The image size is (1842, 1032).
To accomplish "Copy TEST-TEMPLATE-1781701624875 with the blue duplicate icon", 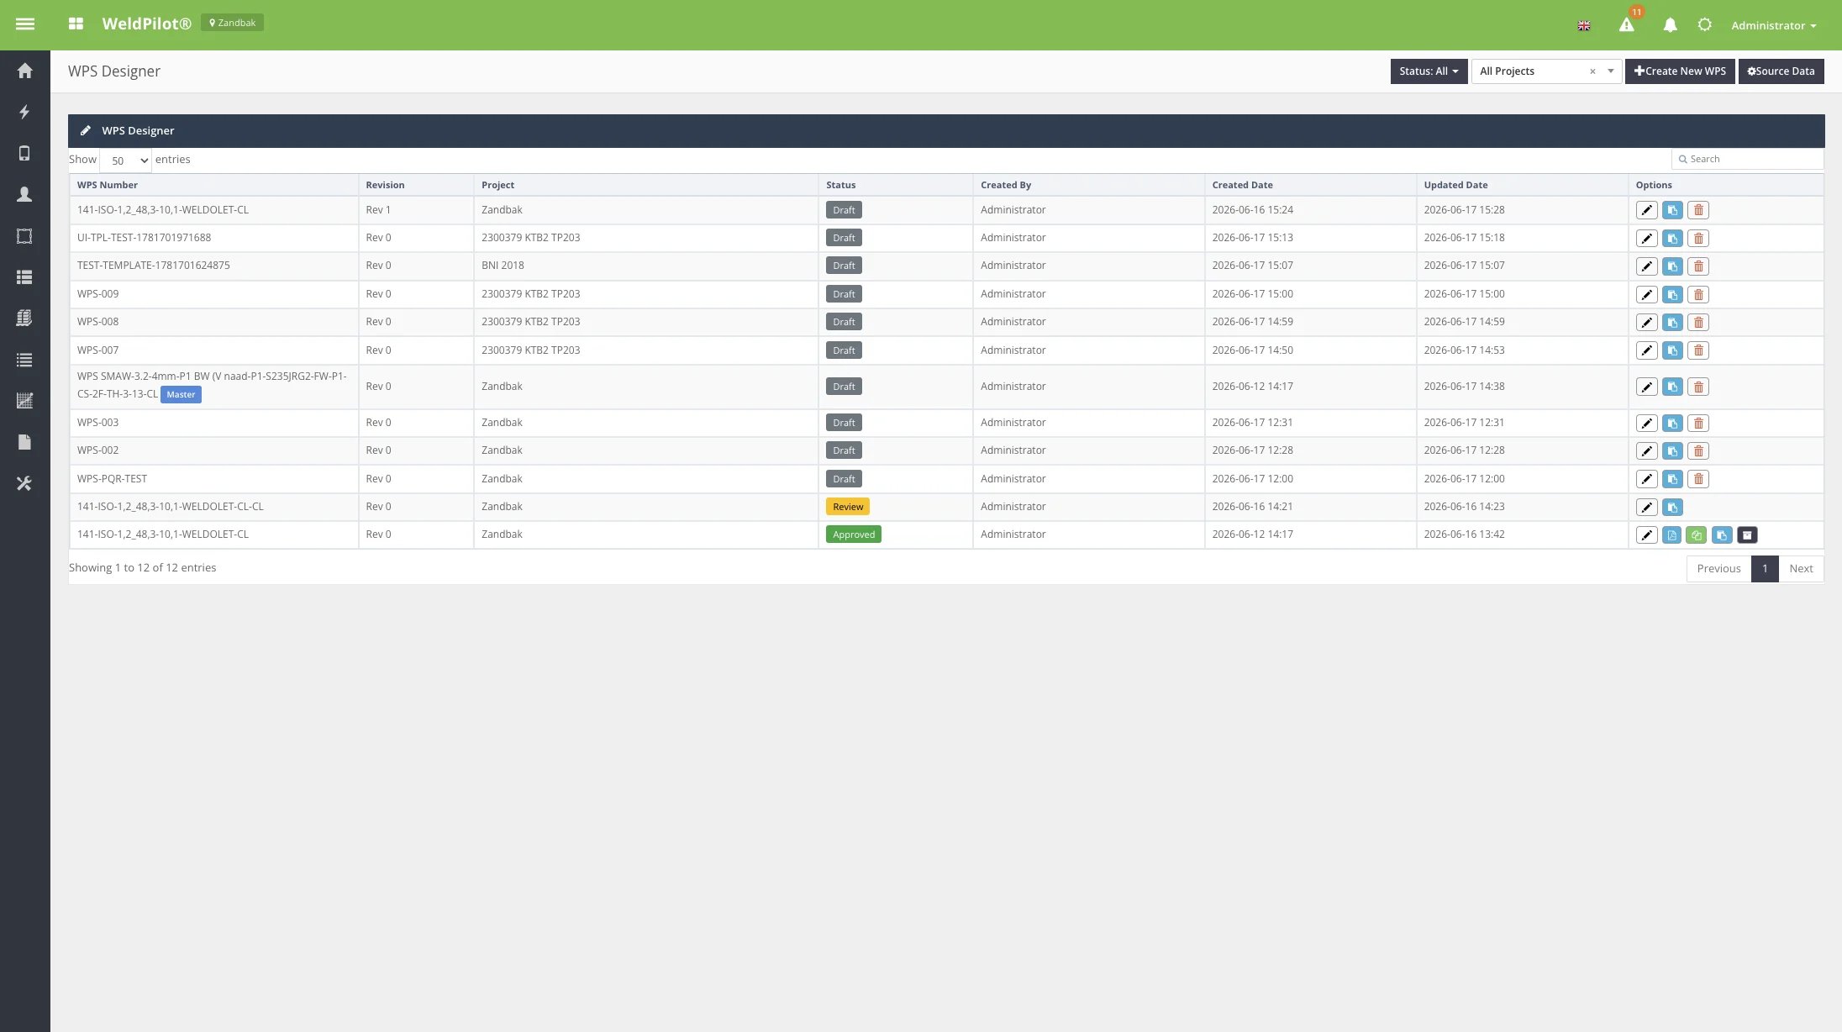I will pos(1672,266).
